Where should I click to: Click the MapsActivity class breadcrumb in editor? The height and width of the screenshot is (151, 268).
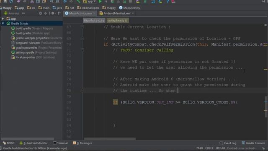coord(94,21)
